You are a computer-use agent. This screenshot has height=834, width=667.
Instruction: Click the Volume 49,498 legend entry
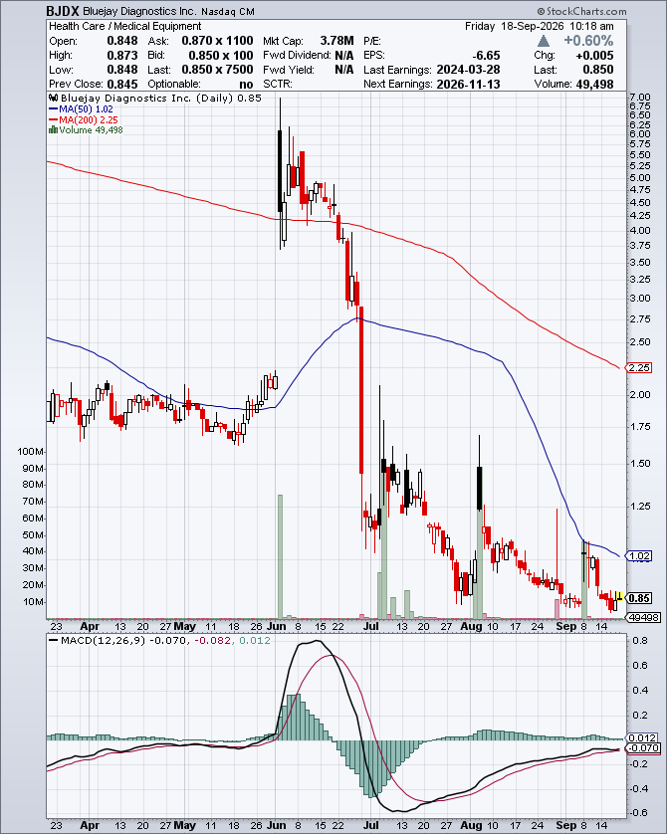(x=91, y=129)
